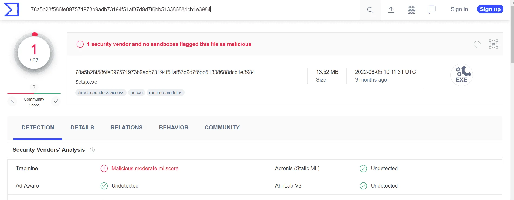The height and width of the screenshot is (200, 514).
Task: Click the Security Vendors' Analysis heading
Action: (x=49, y=150)
